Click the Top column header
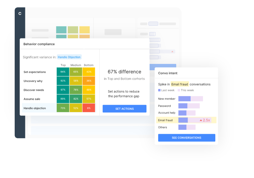The image size is (254, 178). tap(63, 65)
